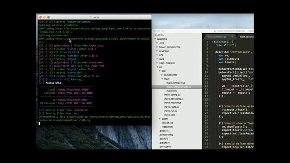Place cursor on 'use strict' line
This screenshot has width=290, height=163.
tap(226, 45)
